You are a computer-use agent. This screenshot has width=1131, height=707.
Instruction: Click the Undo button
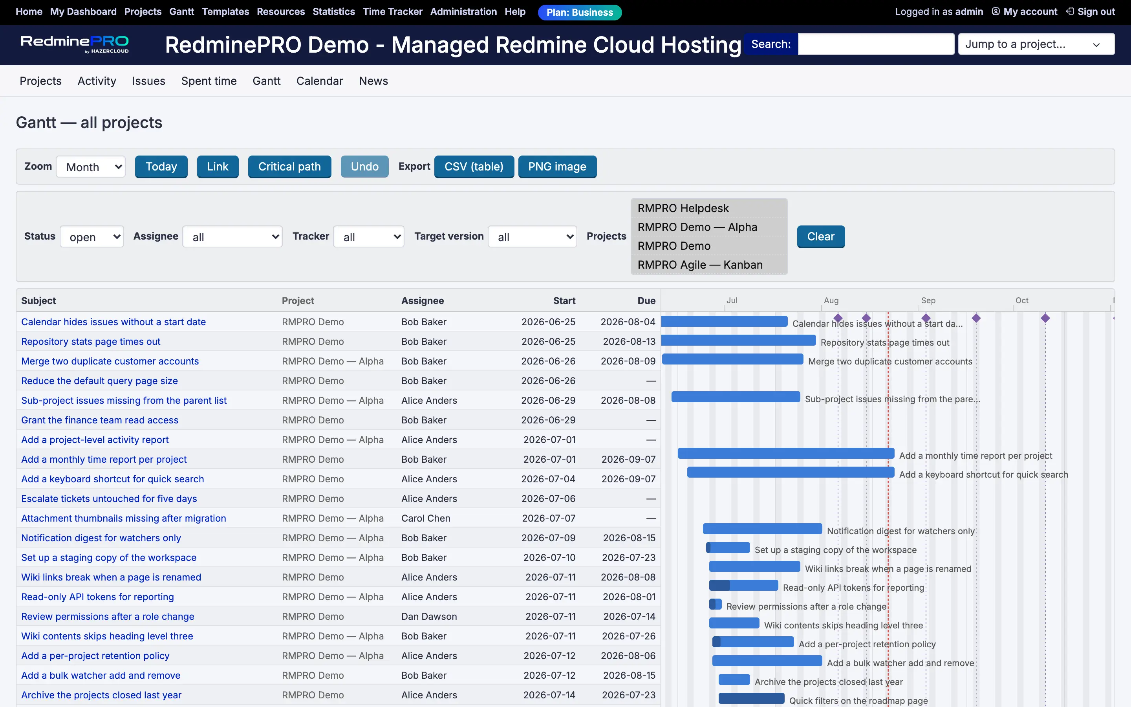click(x=364, y=167)
